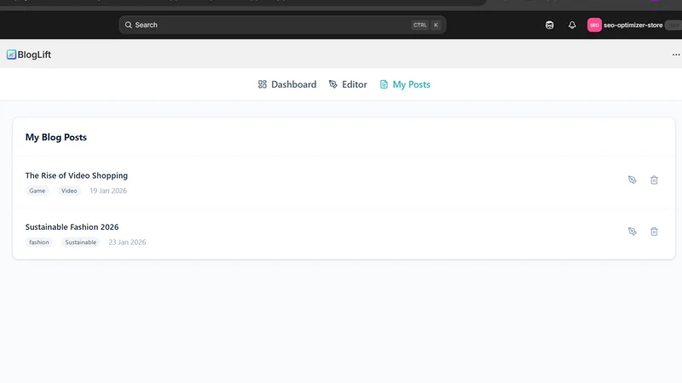682x383 pixels.
Task: Click the pink SEO store avatar
Action: [x=594, y=26]
